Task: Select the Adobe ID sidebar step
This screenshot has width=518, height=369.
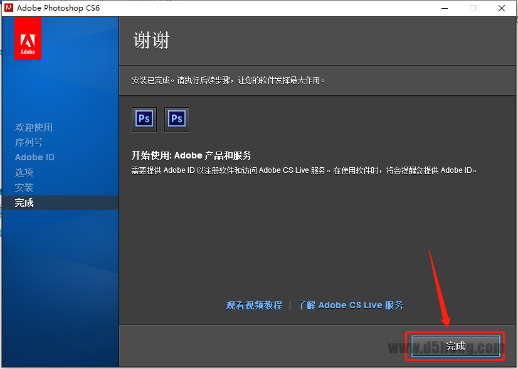Action: click(34, 157)
